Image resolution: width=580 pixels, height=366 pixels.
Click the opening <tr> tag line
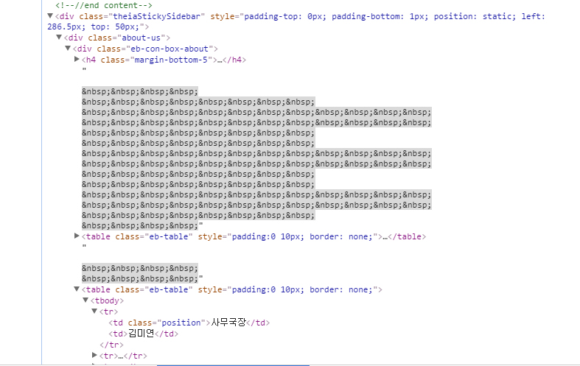pyautogui.click(x=109, y=312)
